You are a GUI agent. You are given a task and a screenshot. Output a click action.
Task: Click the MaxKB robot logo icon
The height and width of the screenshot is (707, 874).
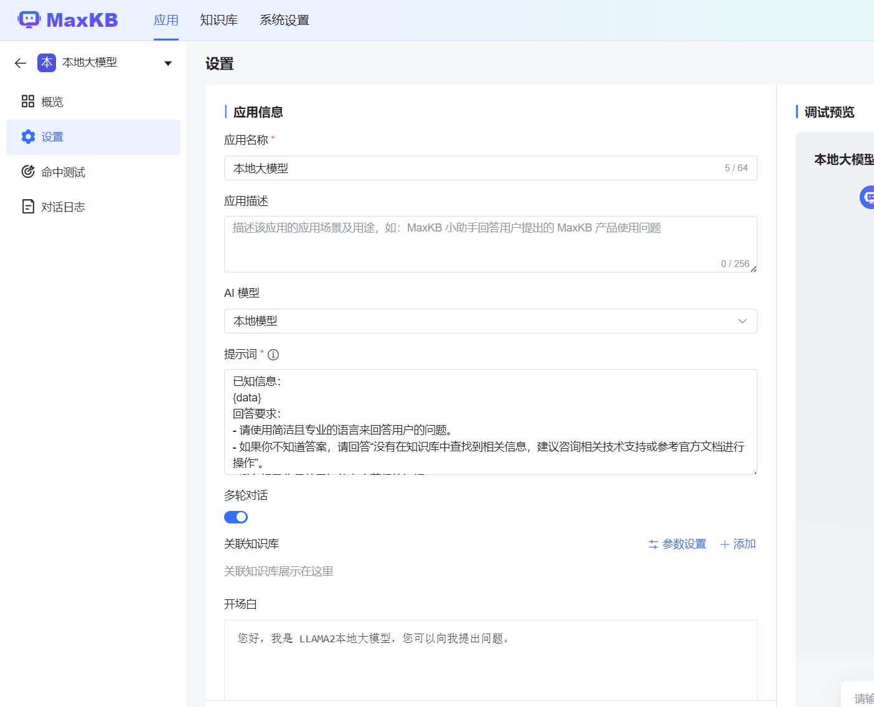coord(29,20)
